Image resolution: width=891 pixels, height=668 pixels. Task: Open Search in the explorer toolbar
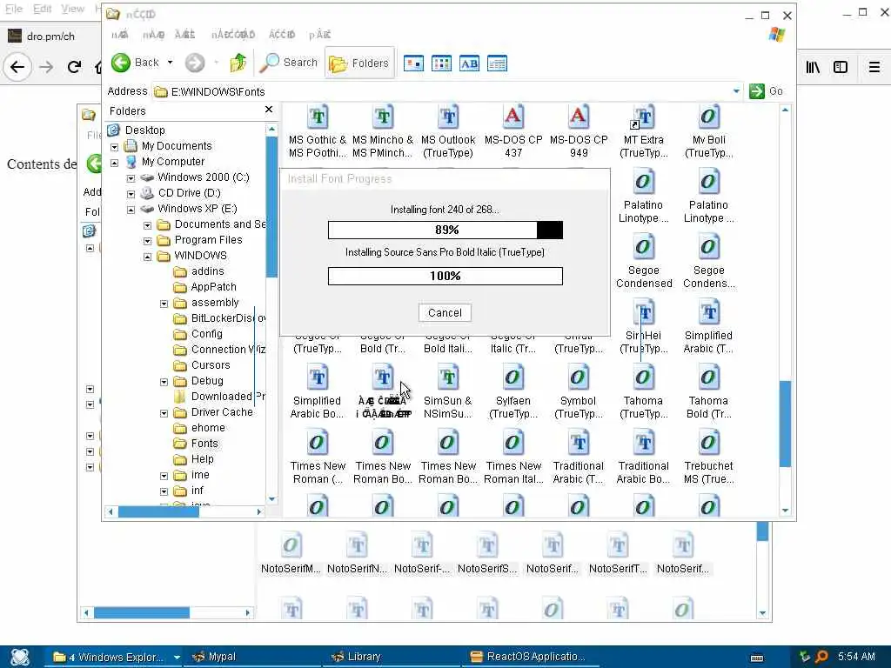click(289, 63)
